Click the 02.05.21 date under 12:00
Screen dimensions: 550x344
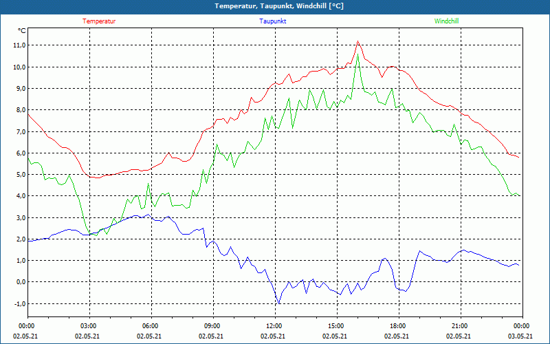(x=273, y=336)
